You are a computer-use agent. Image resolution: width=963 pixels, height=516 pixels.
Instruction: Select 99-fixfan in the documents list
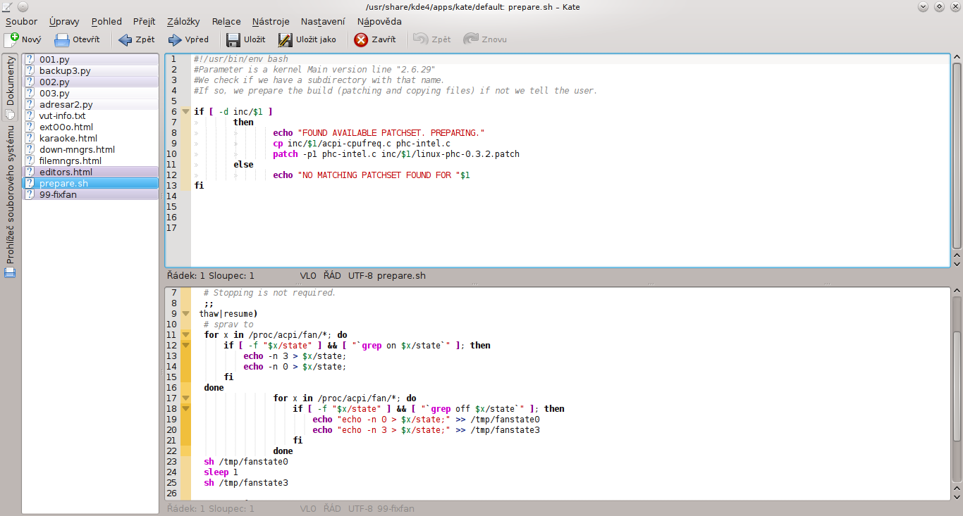click(x=91, y=195)
